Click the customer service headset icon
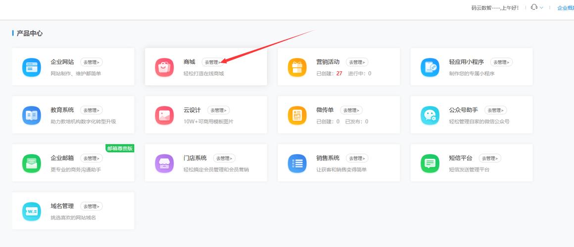Screen dimensions: 574x247 click(x=534, y=7)
